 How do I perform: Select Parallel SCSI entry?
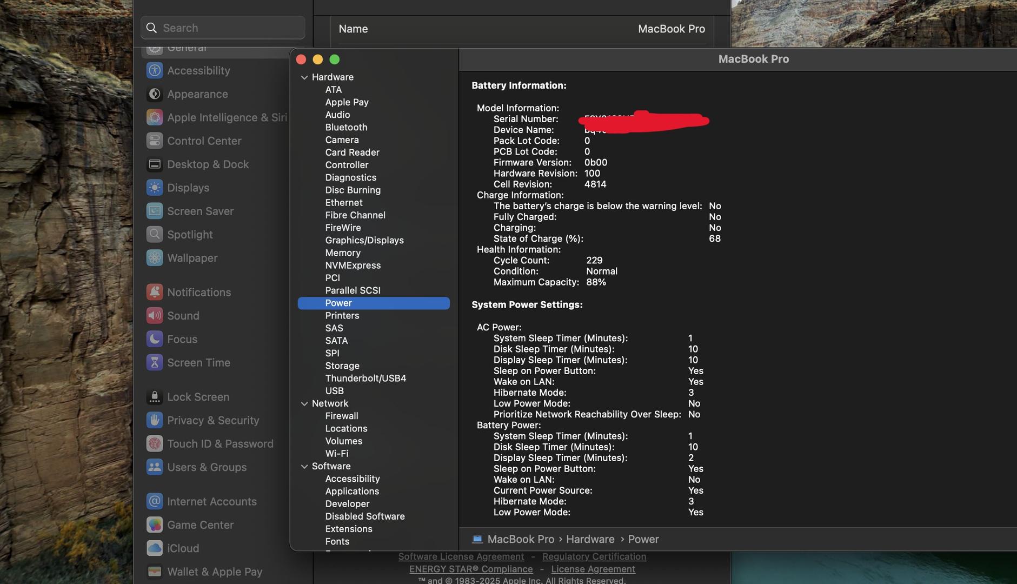pos(353,290)
